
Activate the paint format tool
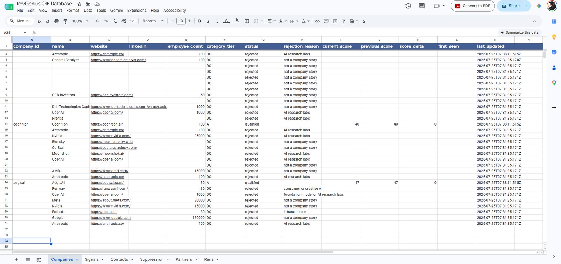point(65,21)
